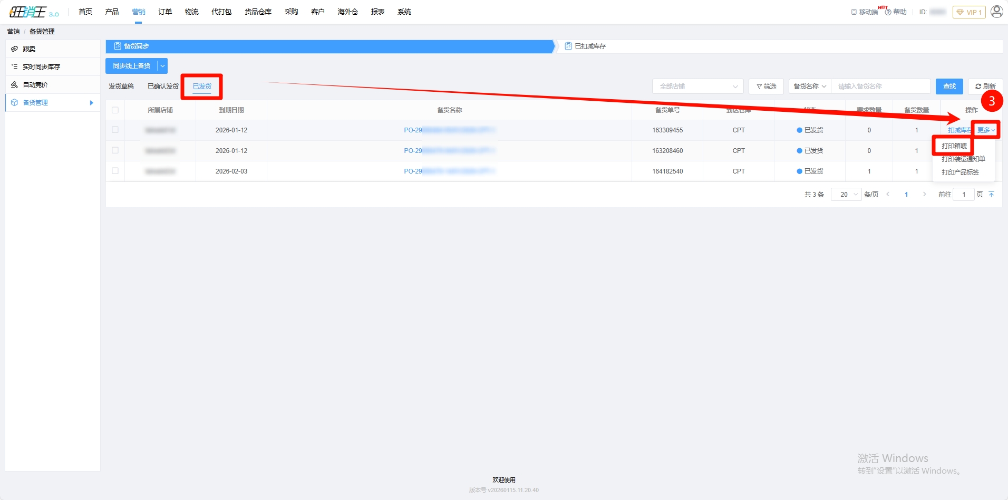
Task: Open 帮助 help icon
Action: click(x=888, y=12)
